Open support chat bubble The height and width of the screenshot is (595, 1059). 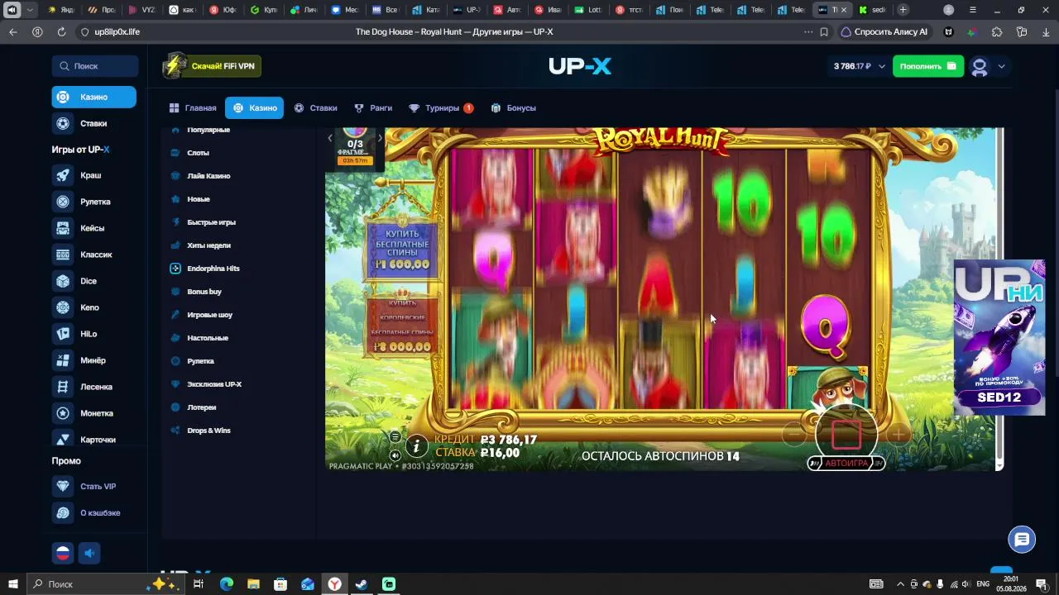1022,540
